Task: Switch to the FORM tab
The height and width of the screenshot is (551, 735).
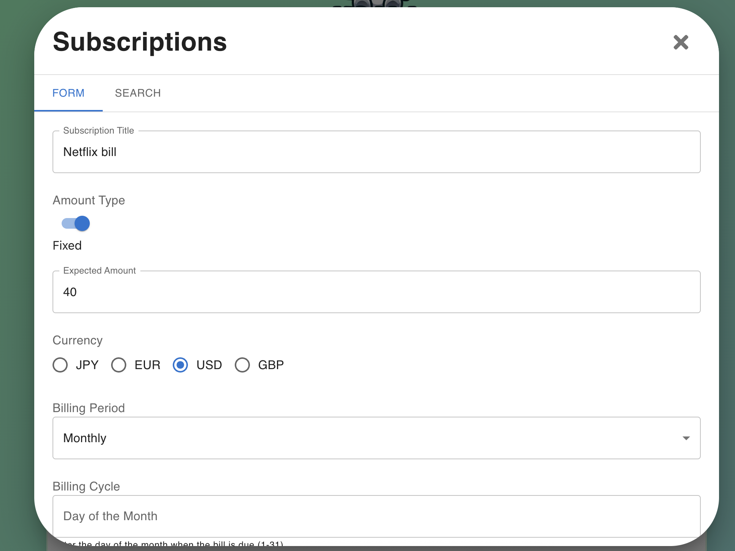Action: coord(68,93)
